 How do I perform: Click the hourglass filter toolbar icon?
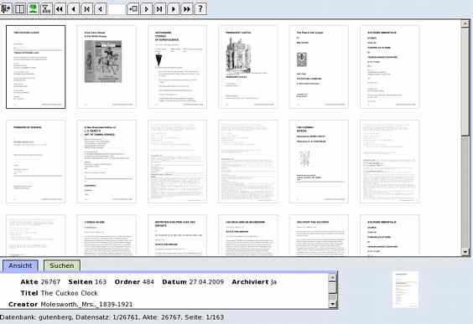tap(46, 8)
